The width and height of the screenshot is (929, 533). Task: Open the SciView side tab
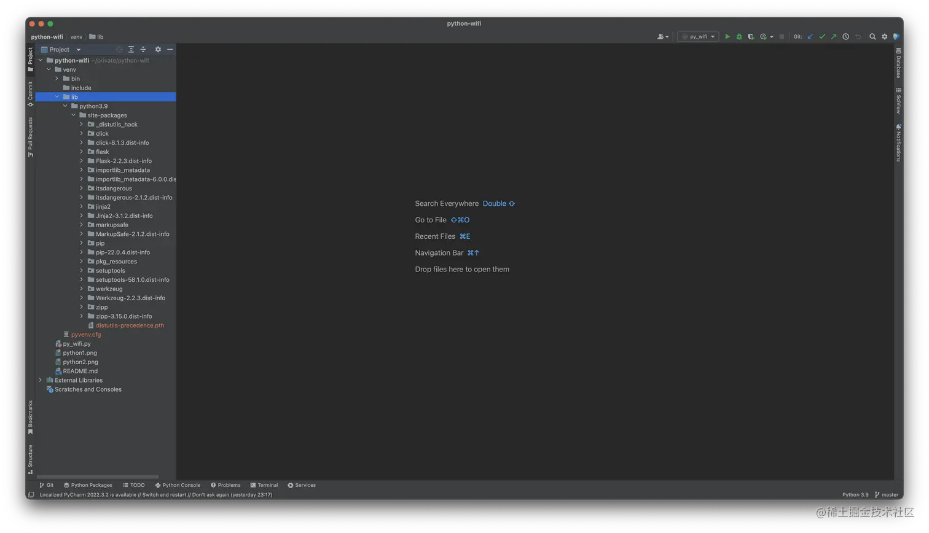pos(898,101)
